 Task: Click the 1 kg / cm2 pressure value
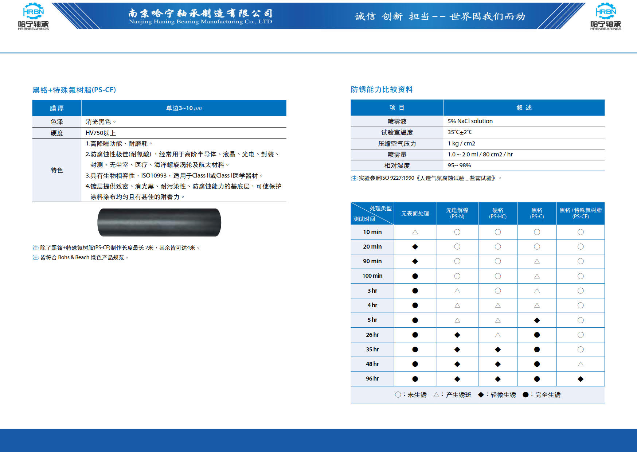[x=461, y=143]
